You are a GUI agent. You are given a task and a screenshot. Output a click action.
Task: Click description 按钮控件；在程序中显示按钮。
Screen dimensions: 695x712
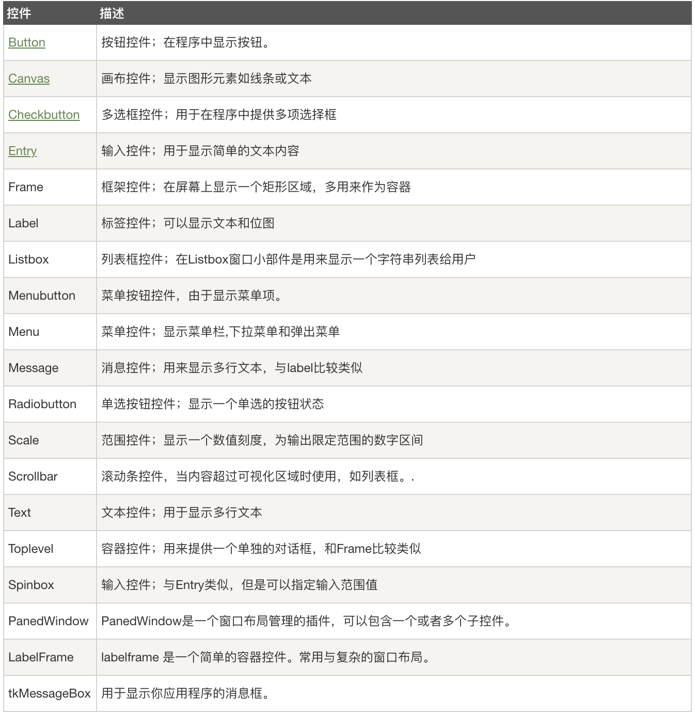coord(186,42)
